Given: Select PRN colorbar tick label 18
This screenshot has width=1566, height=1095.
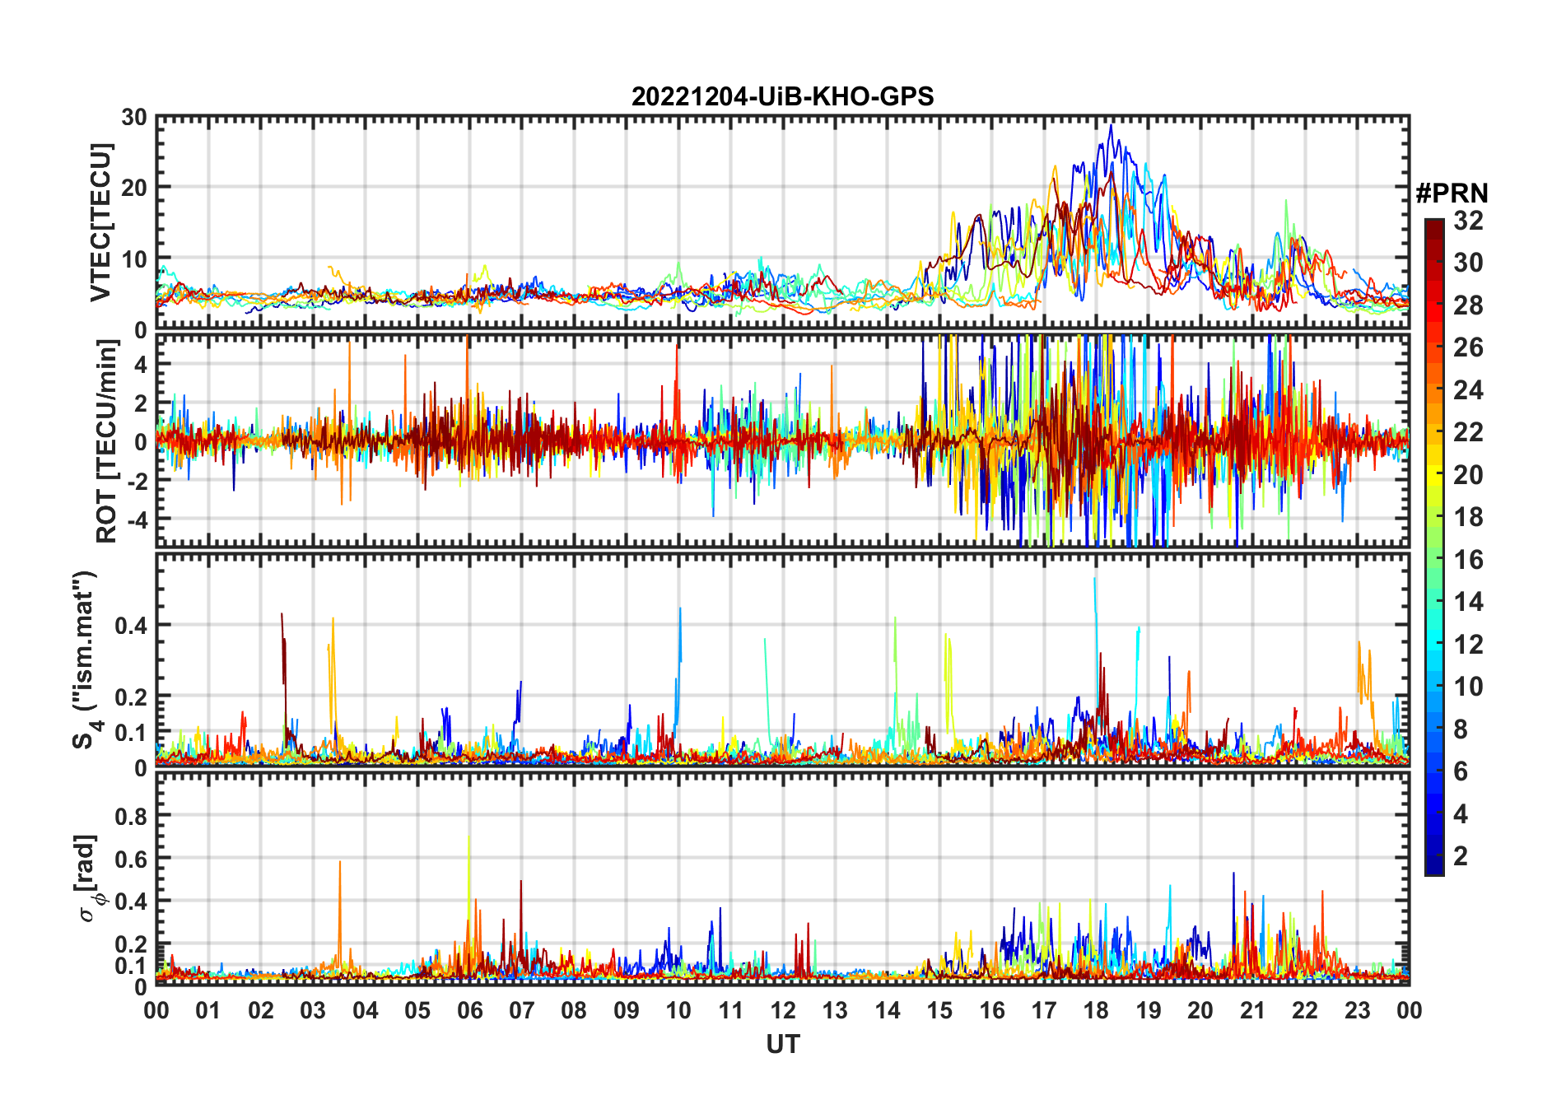Looking at the screenshot, I should coord(1468,517).
